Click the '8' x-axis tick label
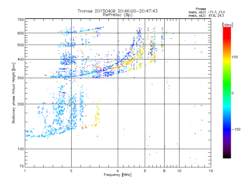The width and height of the screenshot is (248, 186). pyautogui.click(x=164, y=171)
